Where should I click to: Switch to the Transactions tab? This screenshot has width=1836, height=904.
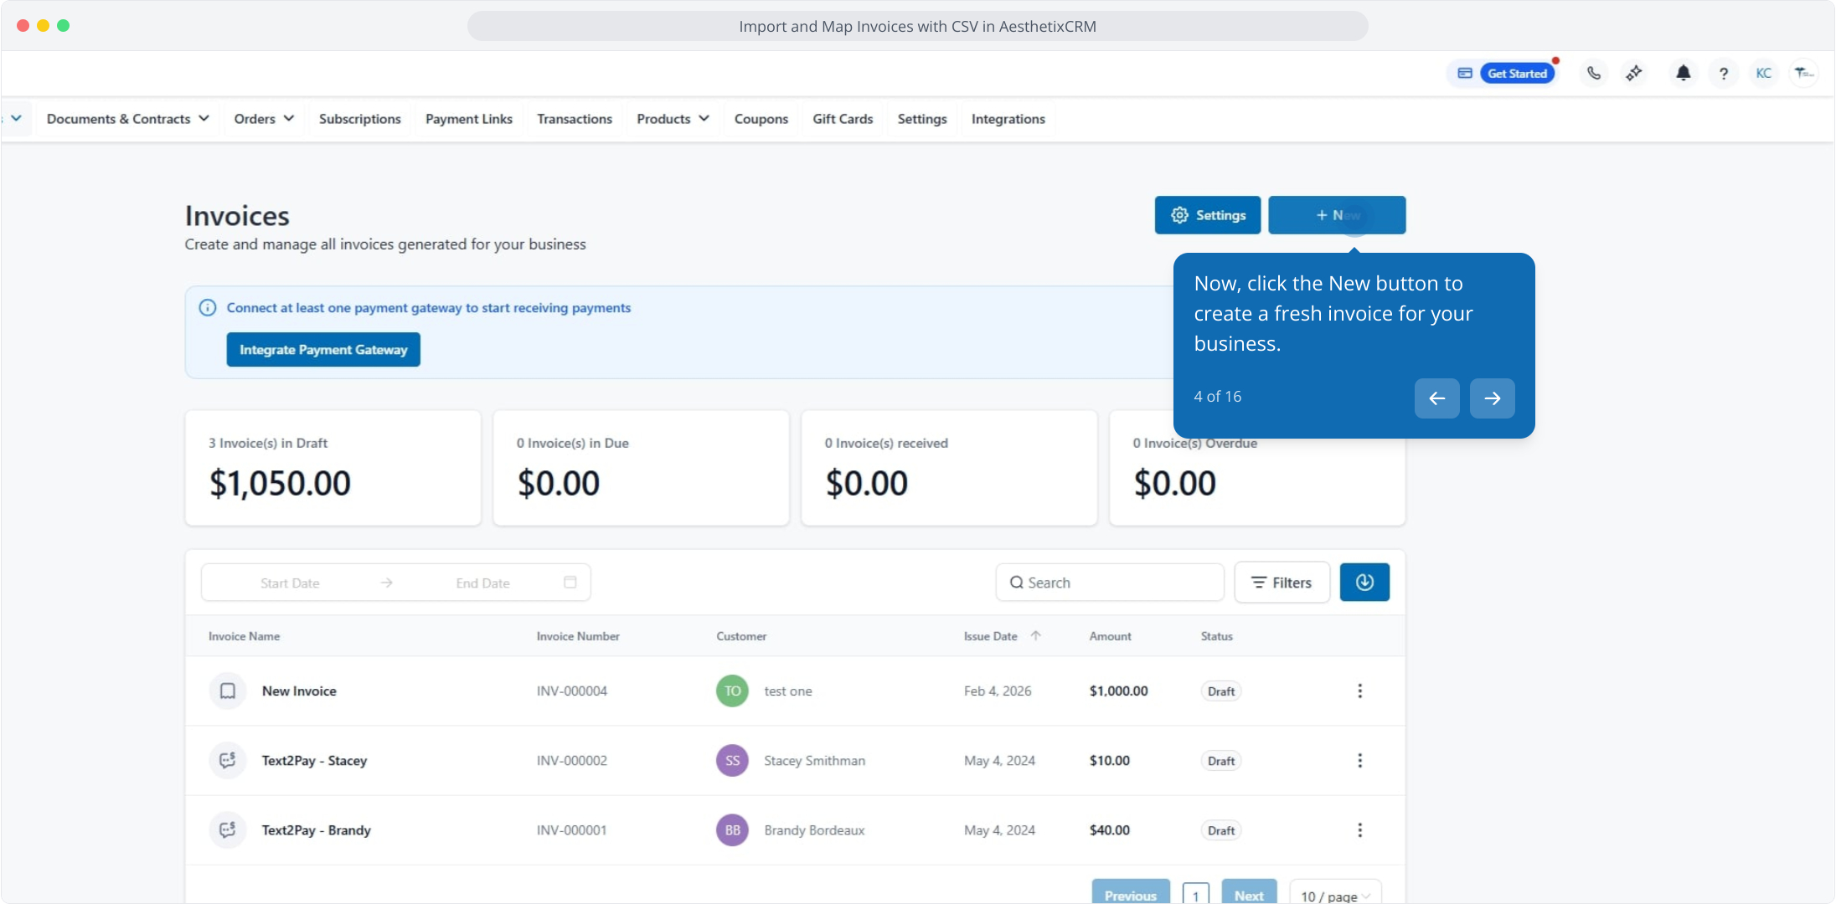(575, 119)
